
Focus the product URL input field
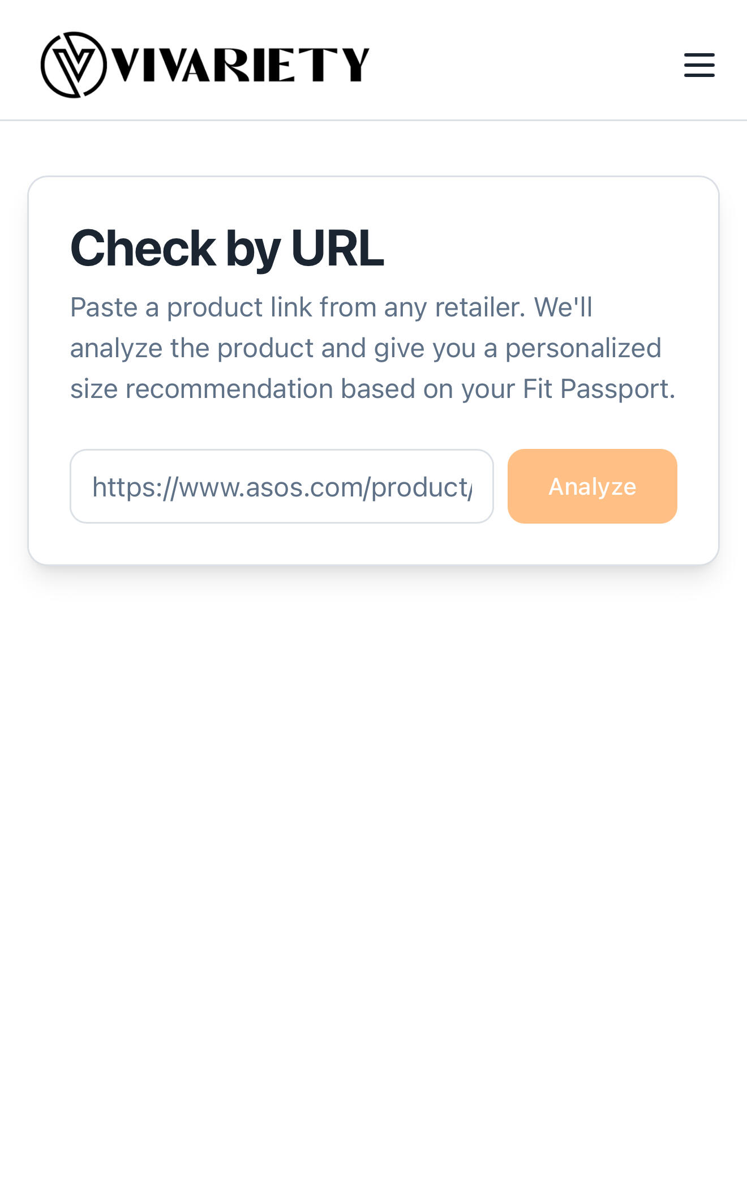(282, 486)
